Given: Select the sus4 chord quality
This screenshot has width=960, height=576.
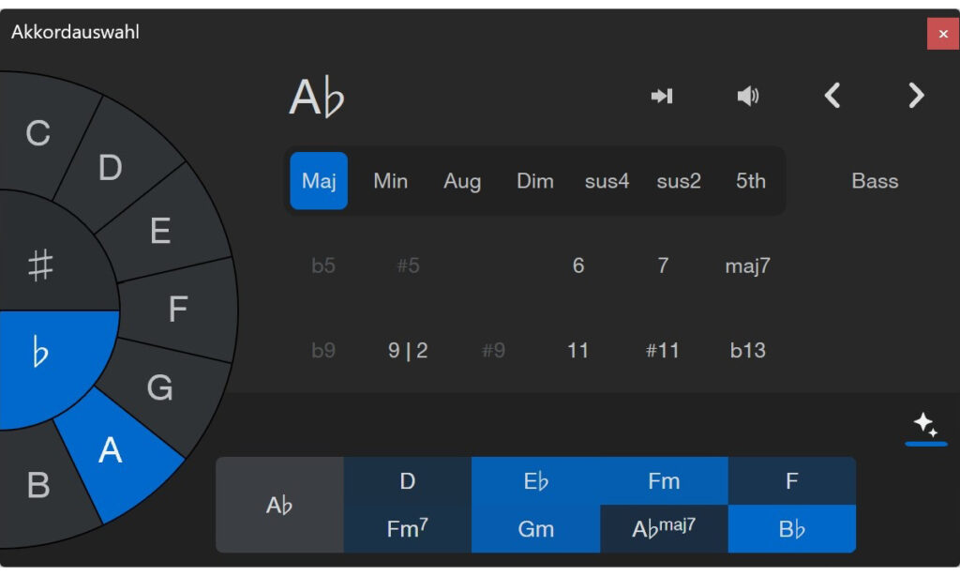Looking at the screenshot, I should (x=607, y=181).
